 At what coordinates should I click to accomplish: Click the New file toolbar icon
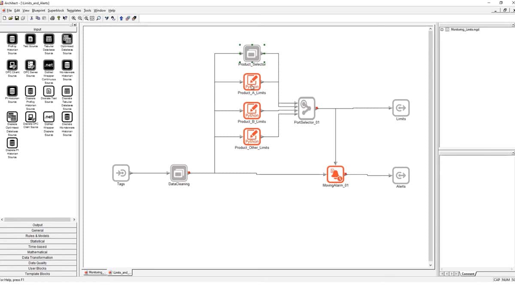[4, 18]
